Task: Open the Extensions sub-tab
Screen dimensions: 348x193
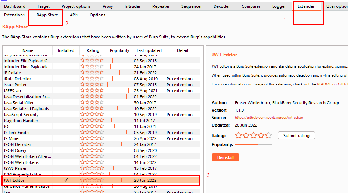Action: coord(15,15)
